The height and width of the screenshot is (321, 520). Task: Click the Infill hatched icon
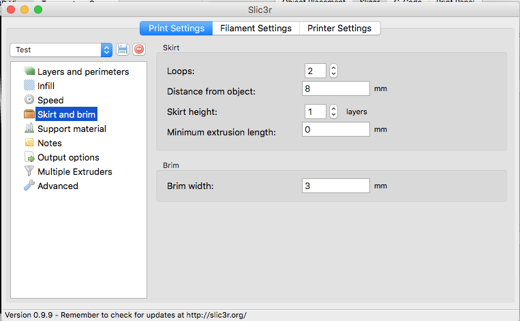pos(29,86)
